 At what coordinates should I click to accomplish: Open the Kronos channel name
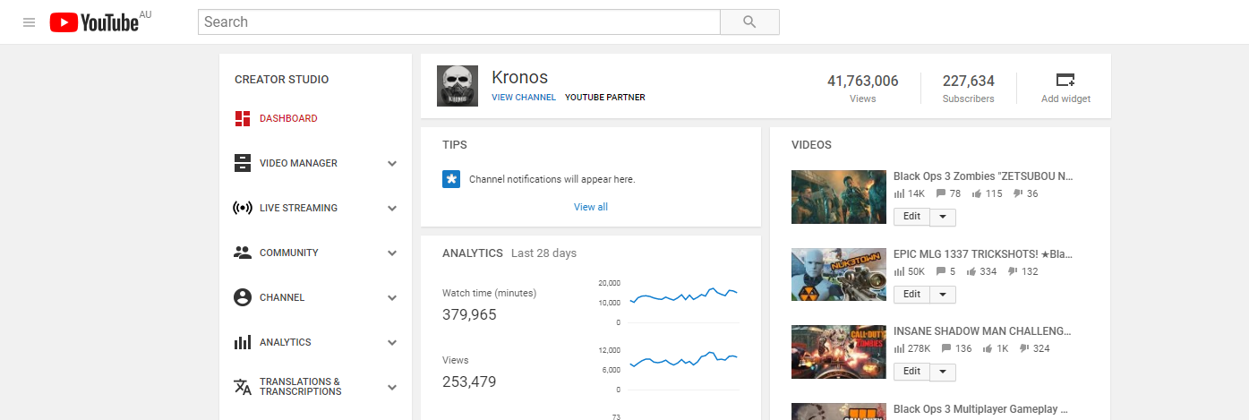coord(519,77)
